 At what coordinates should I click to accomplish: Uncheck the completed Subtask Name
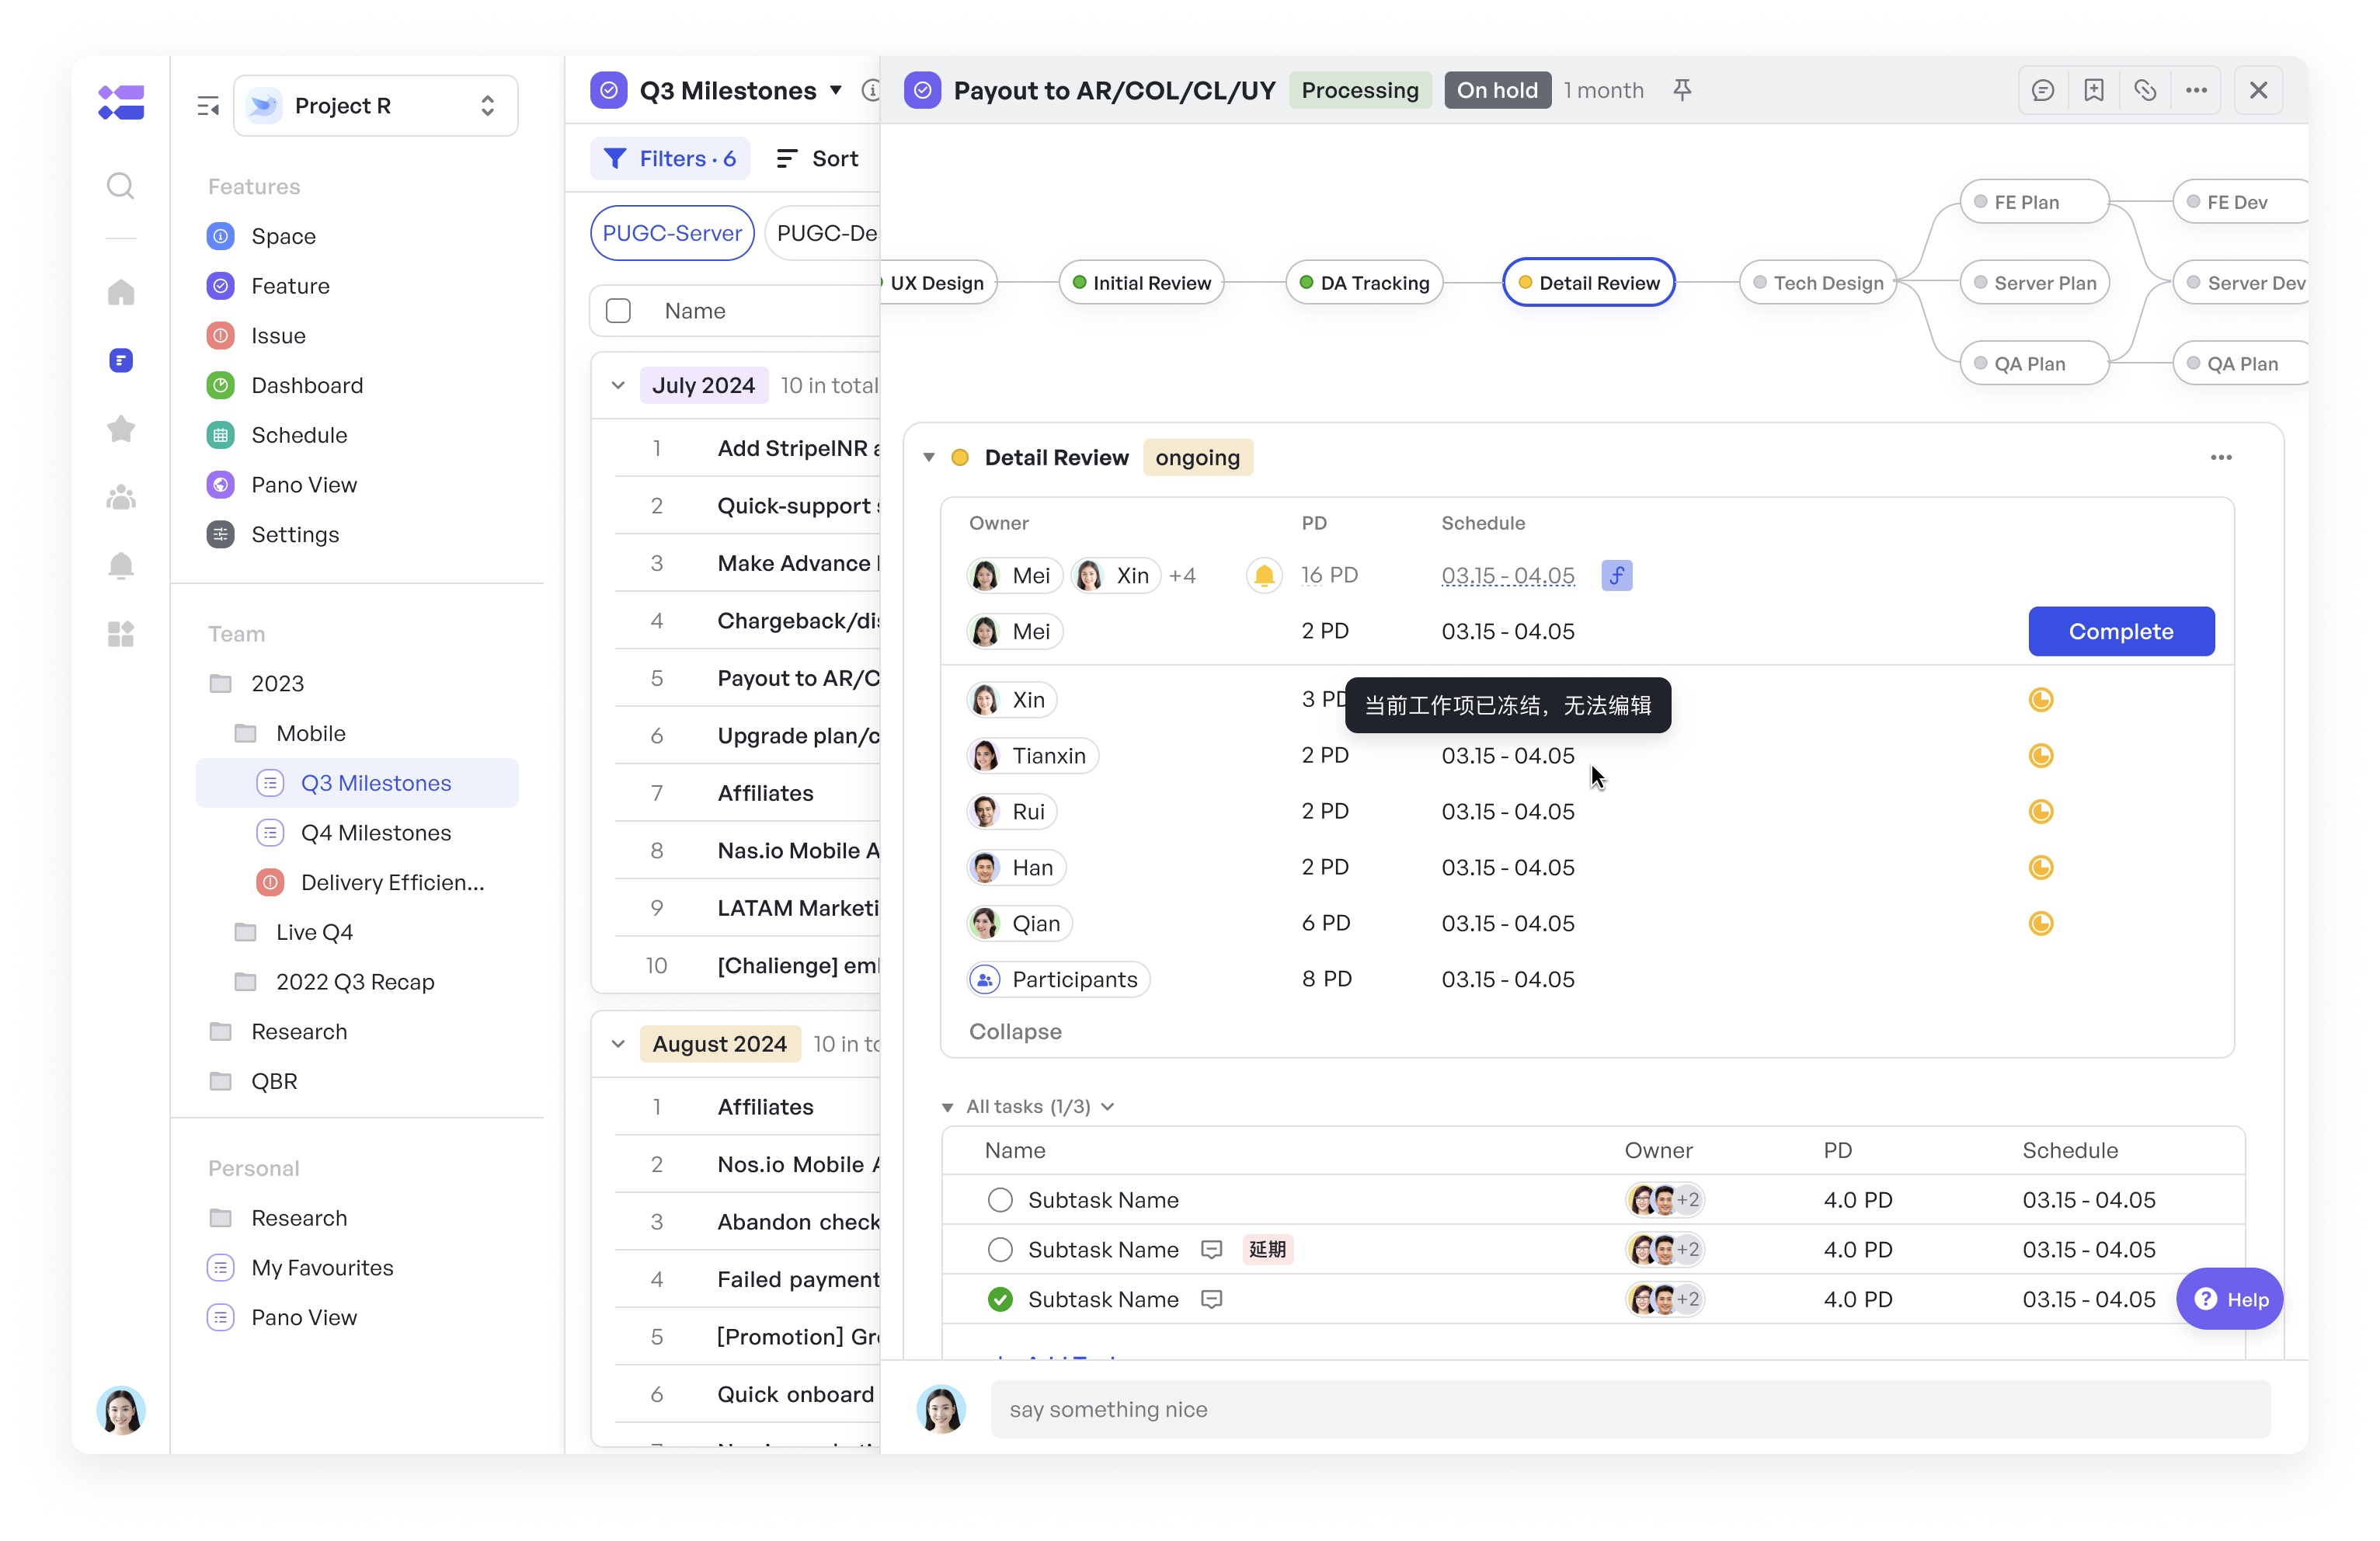(x=1000, y=1300)
